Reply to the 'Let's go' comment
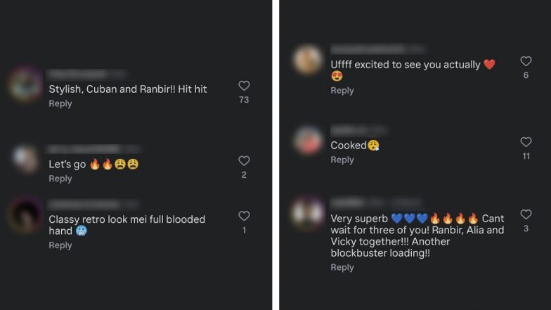The height and width of the screenshot is (310, 551). point(60,179)
